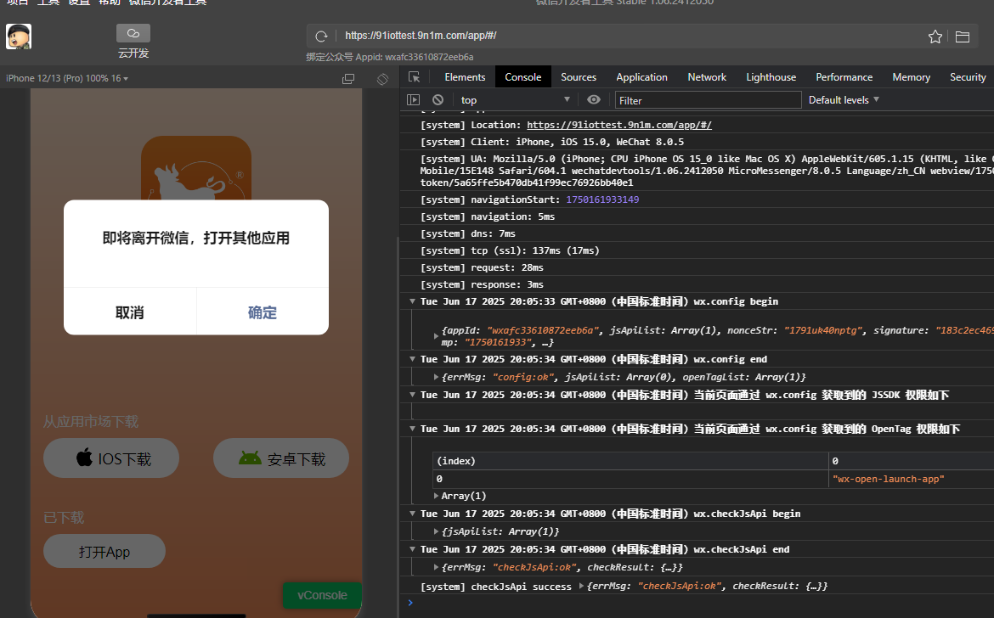Expand the appId object in the log
Screen dimensions: 994x618
pyautogui.click(x=436, y=335)
